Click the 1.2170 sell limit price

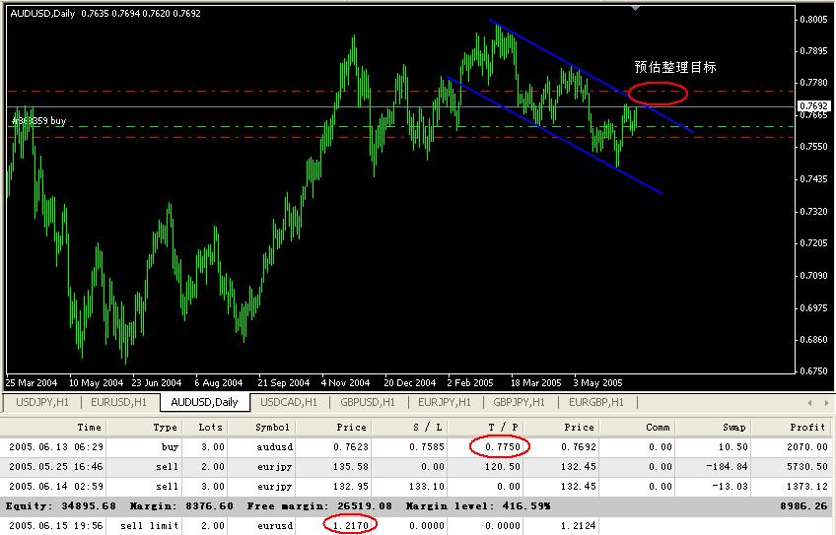tap(351, 525)
